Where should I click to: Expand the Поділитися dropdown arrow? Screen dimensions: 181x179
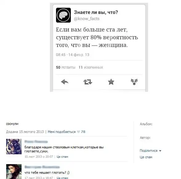point(160,151)
